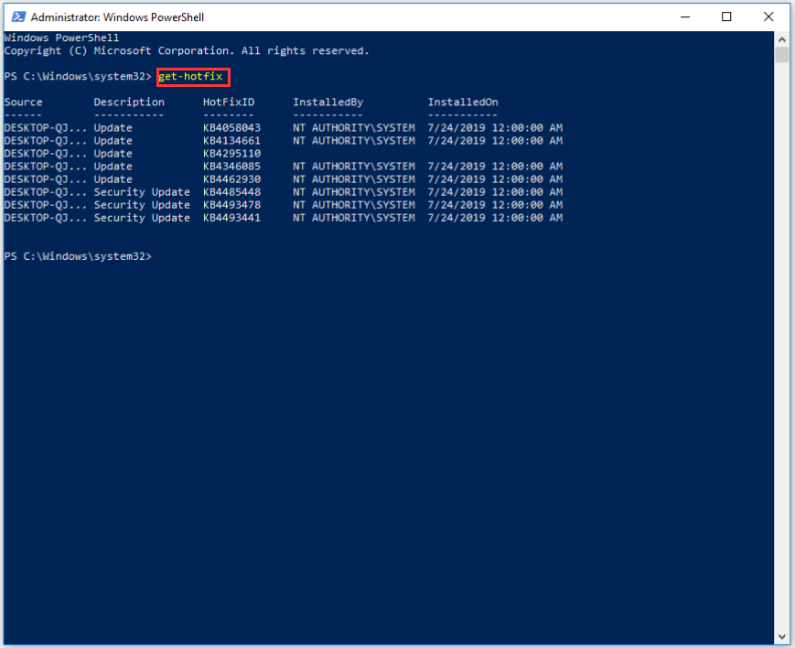
Task: Click the Source column header
Action: (23, 102)
